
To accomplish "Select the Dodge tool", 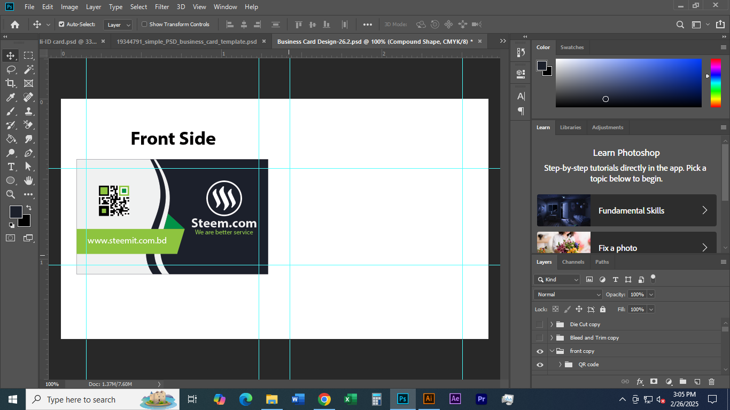I will pos(11,153).
